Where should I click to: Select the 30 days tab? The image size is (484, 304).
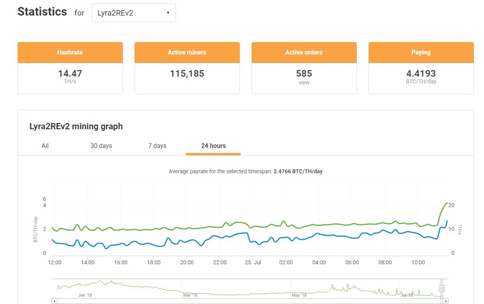point(101,146)
